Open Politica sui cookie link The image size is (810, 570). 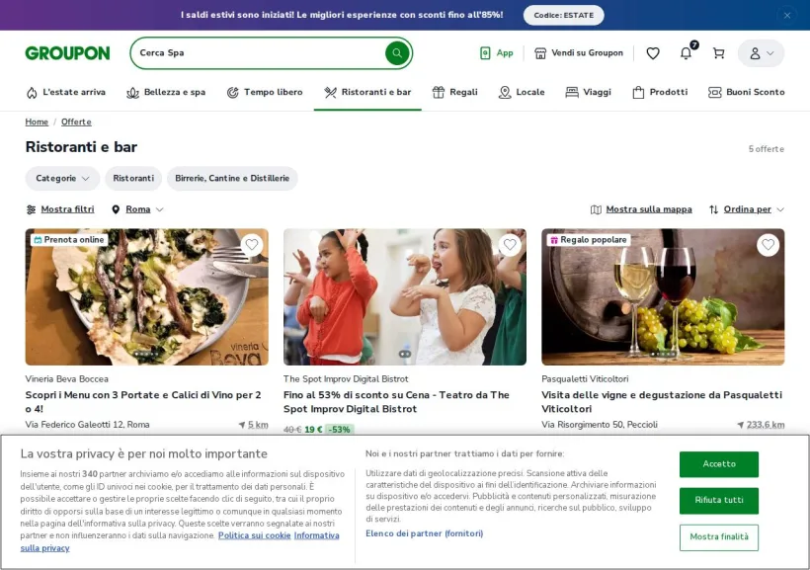tap(254, 535)
